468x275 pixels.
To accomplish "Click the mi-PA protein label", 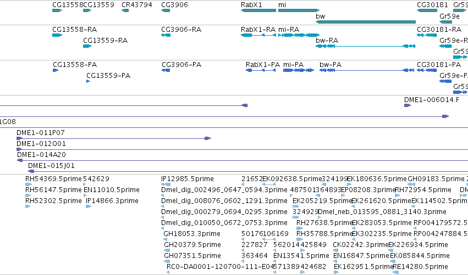I will (294, 65).
